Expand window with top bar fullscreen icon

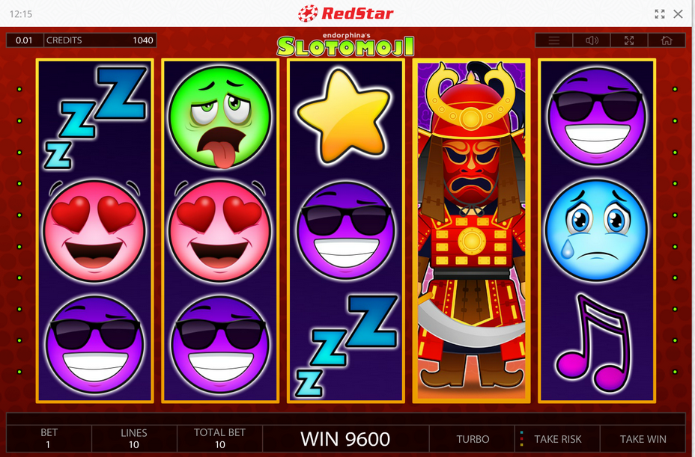(x=660, y=13)
